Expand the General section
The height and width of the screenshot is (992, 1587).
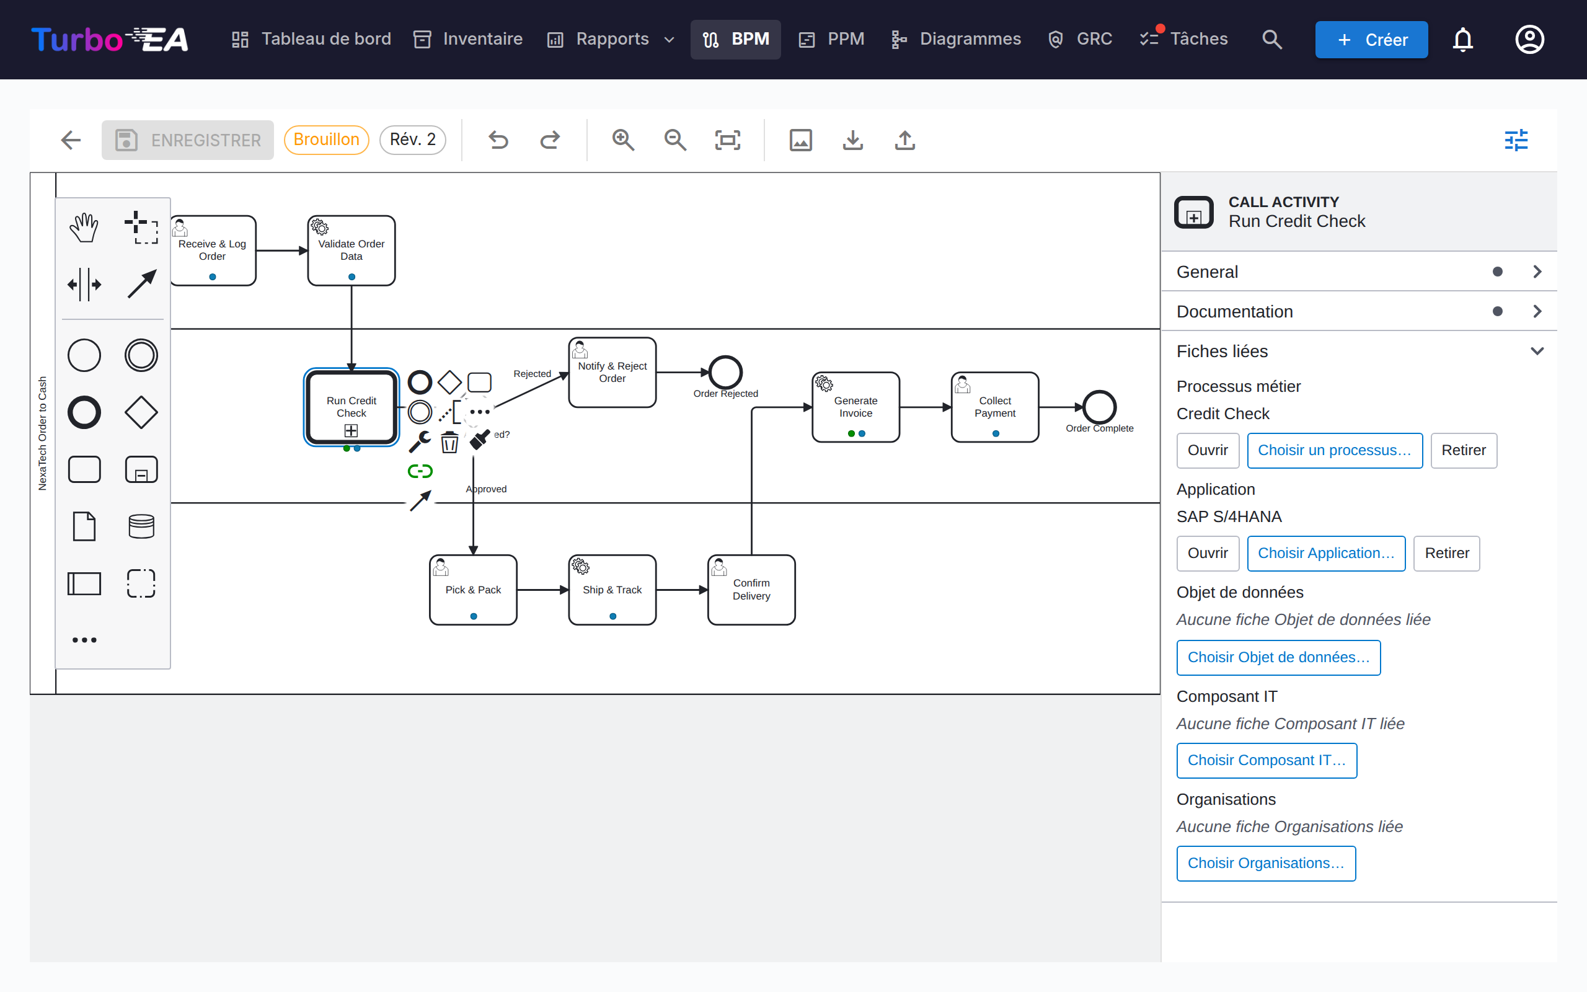point(1359,272)
